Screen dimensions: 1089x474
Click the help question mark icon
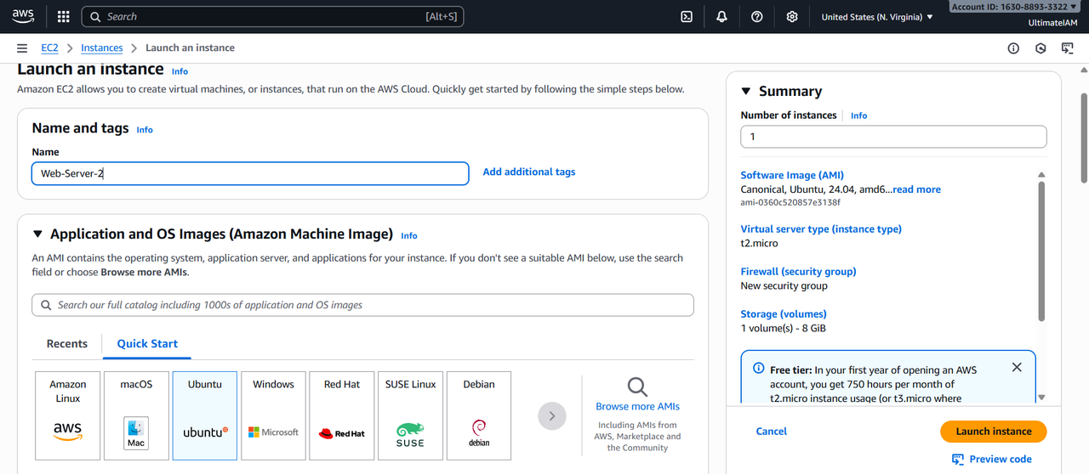[757, 17]
